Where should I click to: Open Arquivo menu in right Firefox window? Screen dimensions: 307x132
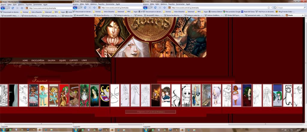146,4
